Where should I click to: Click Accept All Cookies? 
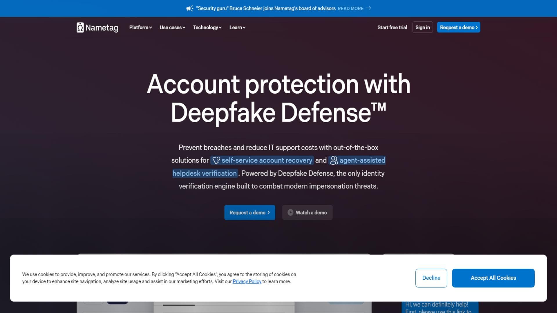pyautogui.click(x=493, y=278)
